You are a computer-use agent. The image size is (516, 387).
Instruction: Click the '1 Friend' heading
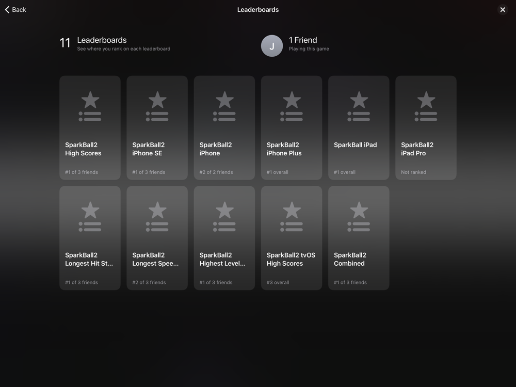pyautogui.click(x=303, y=40)
